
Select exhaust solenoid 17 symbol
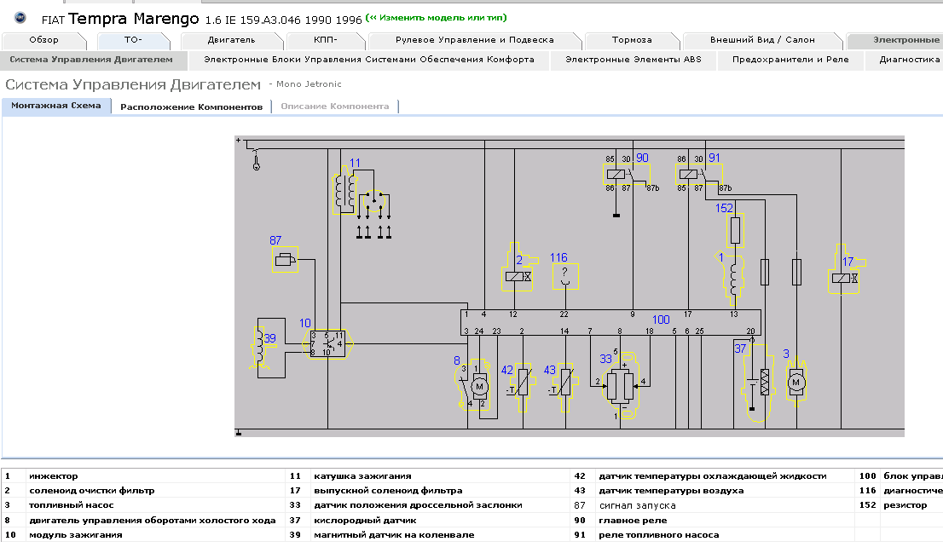(846, 270)
